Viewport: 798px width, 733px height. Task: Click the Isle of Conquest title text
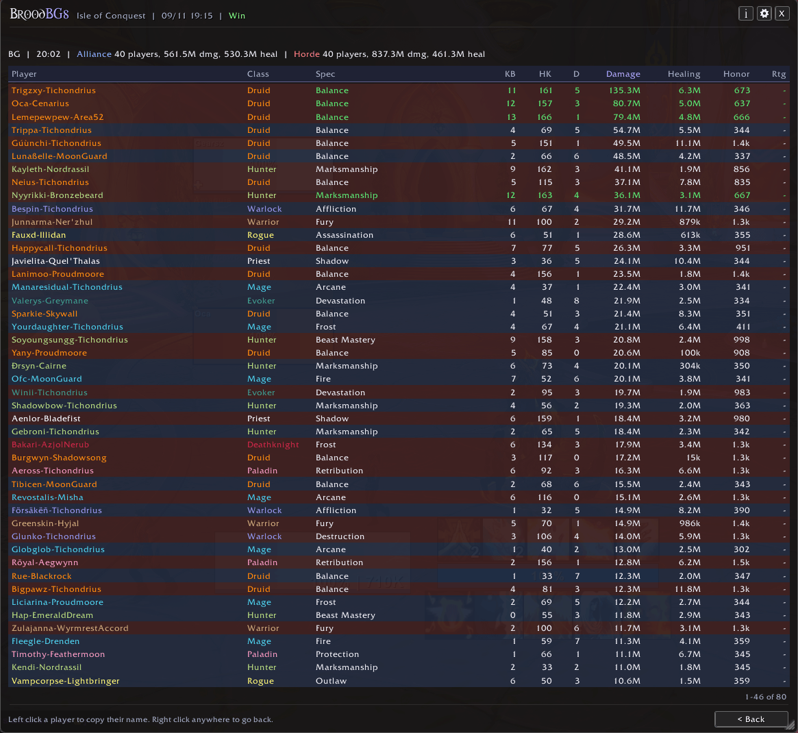point(111,16)
